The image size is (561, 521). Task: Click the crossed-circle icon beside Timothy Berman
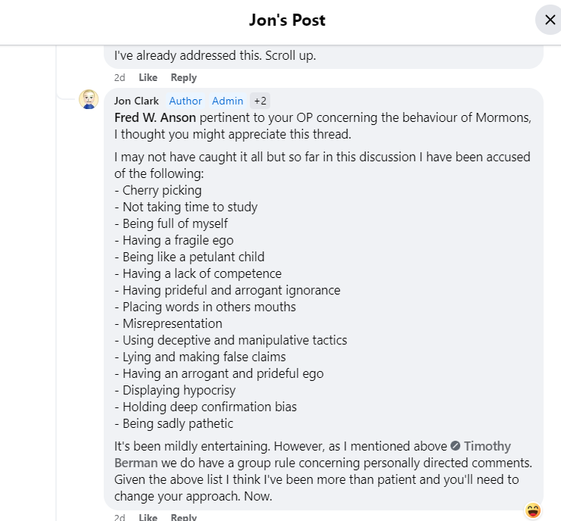pyautogui.click(x=455, y=446)
